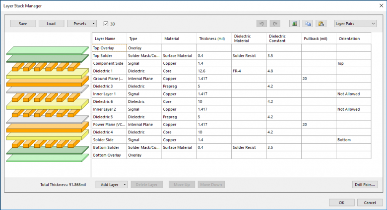
Task: Click the Surface Material cell of Top Solder
Action: click(x=179, y=55)
